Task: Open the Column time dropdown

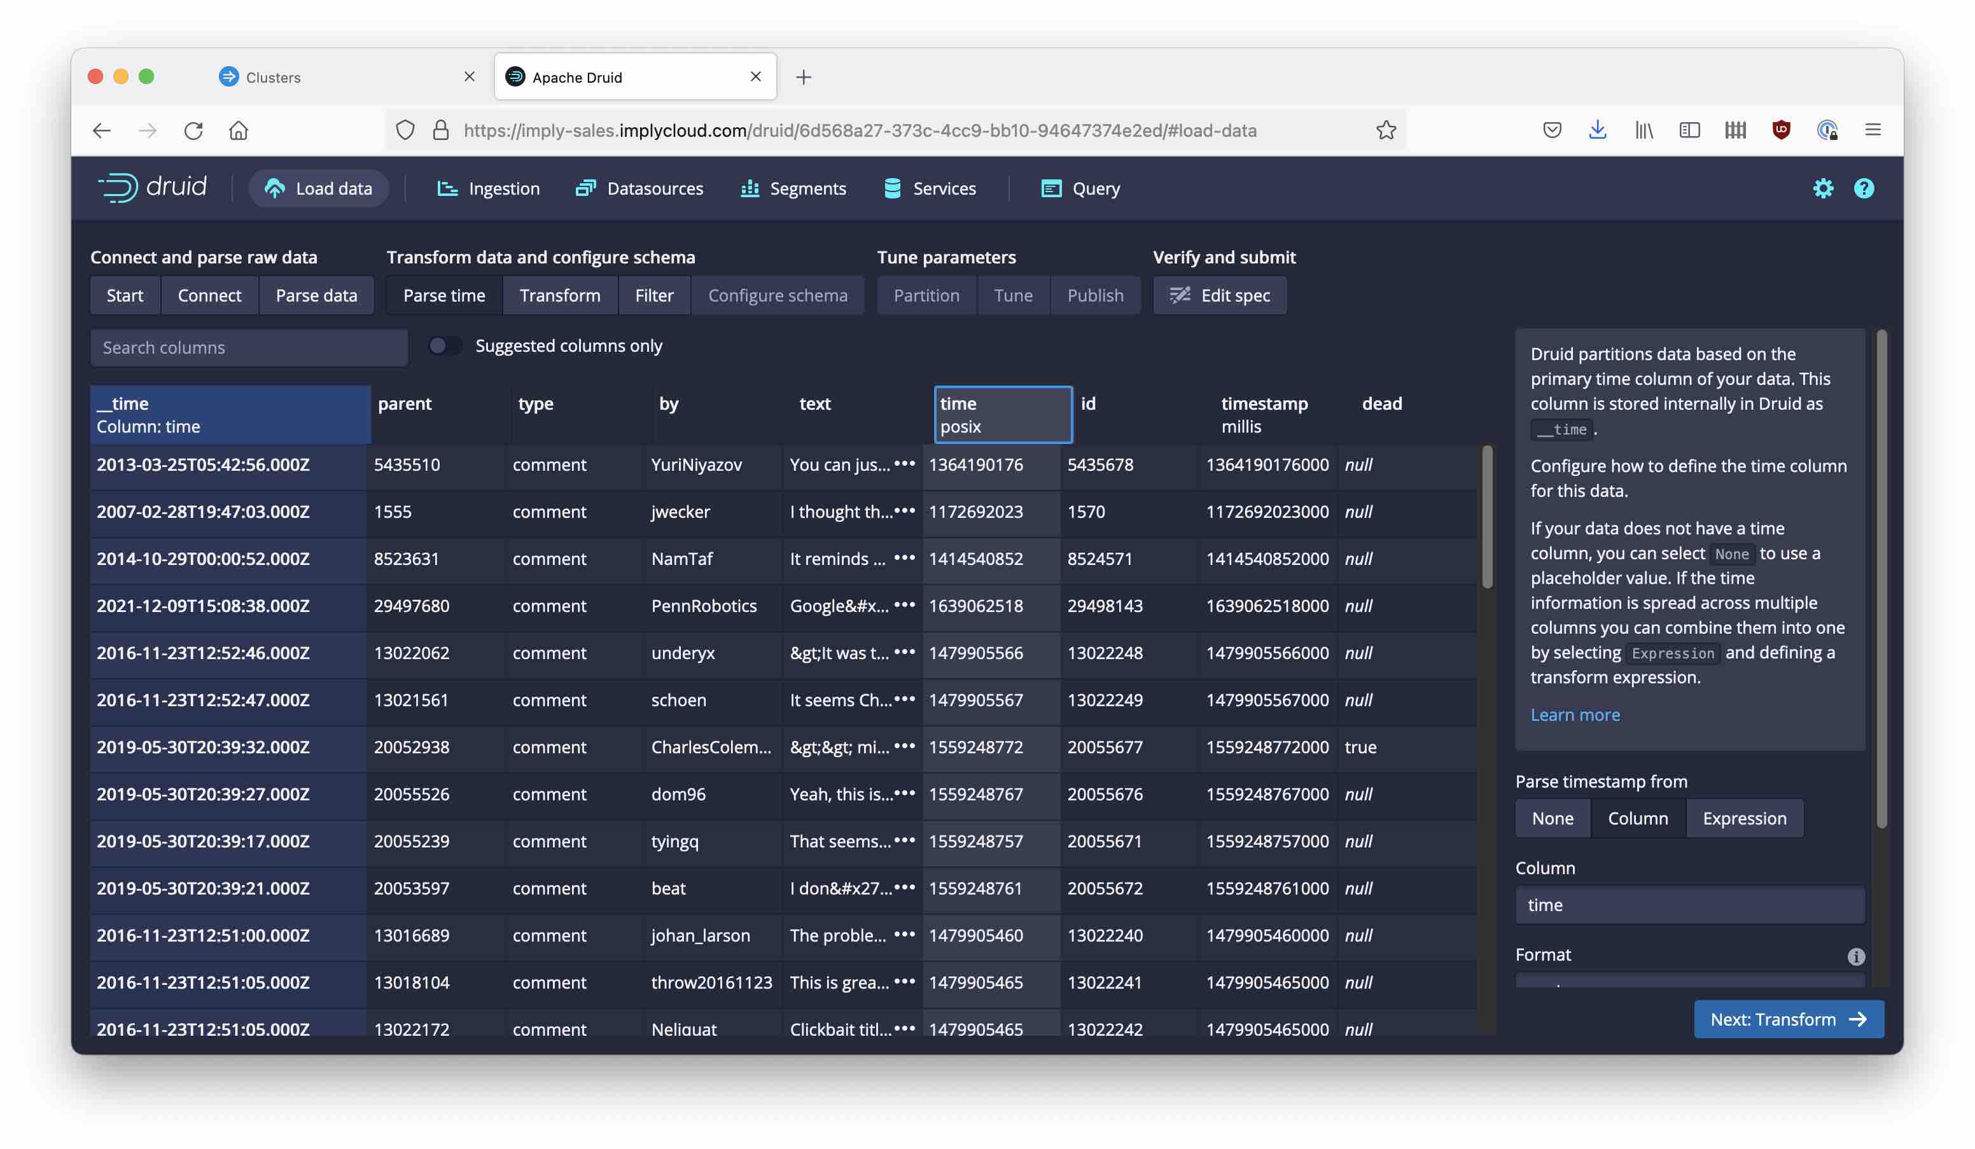Action: coord(1690,905)
